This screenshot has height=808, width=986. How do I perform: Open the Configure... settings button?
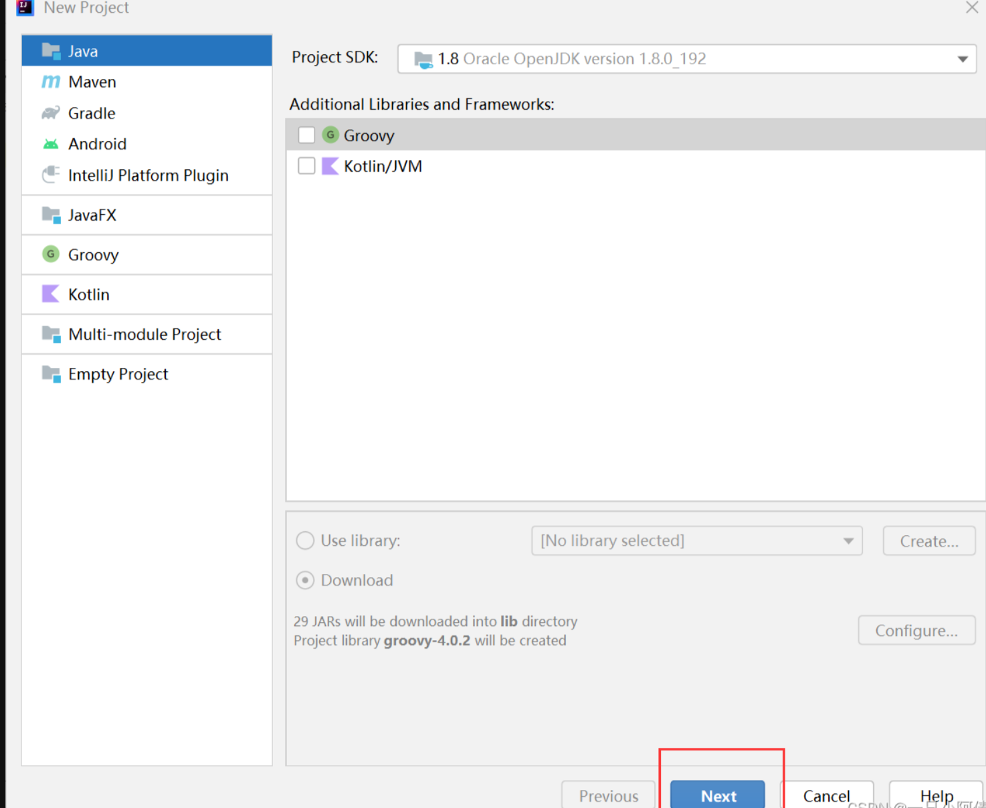pyautogui.click(x=916, y=631)
